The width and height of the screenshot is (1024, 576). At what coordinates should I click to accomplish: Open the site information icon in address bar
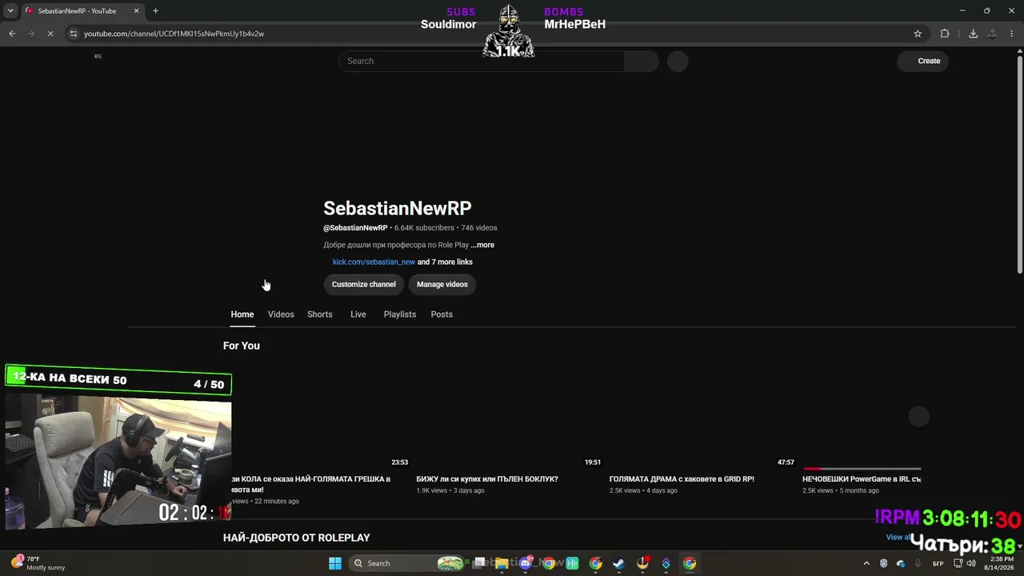click(74, 34)
